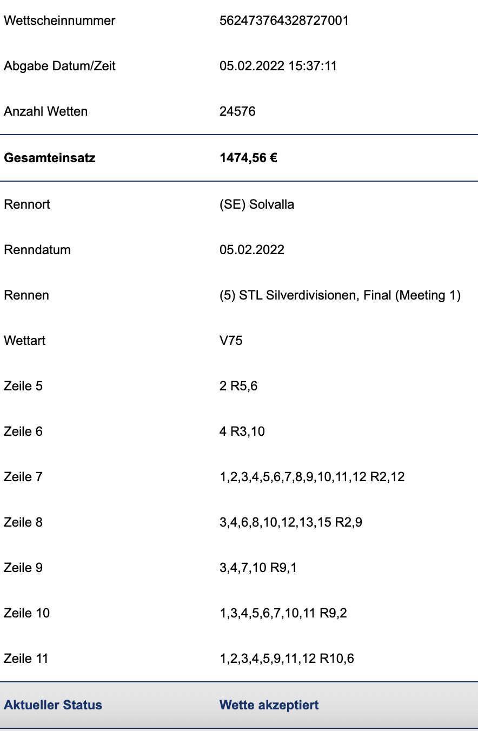Click the Zeile 6 selection 4 R3,10
Viewport: 478px width, 731px height.
(x=242, y=431)
